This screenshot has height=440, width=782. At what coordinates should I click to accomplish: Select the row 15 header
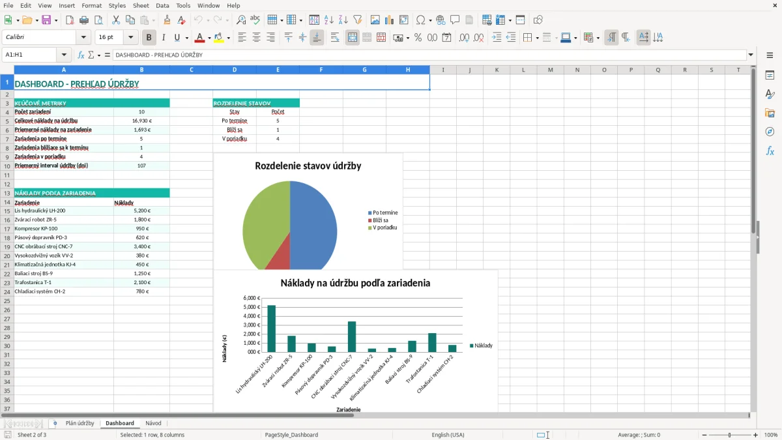click(x=7, y=211)
